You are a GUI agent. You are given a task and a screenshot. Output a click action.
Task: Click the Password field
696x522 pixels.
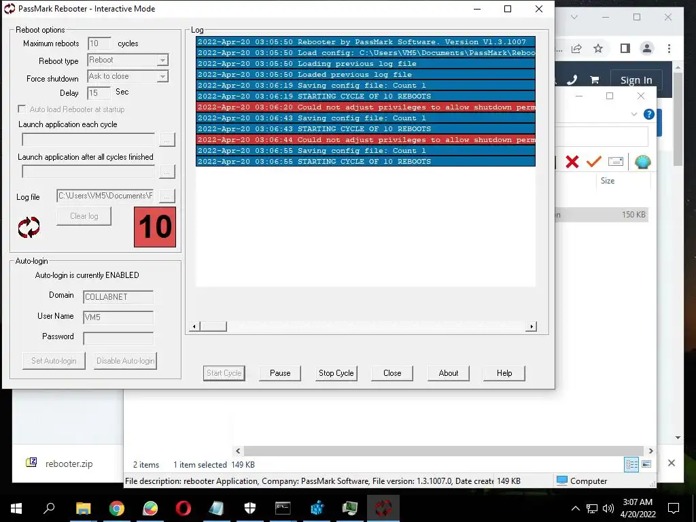pos(118,338)
